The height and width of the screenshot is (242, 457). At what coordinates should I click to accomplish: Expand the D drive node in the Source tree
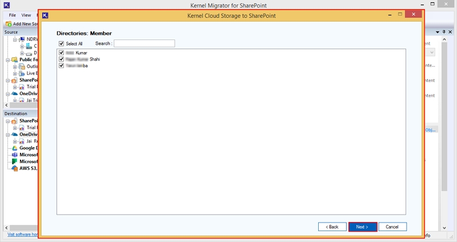click(22, 53)
